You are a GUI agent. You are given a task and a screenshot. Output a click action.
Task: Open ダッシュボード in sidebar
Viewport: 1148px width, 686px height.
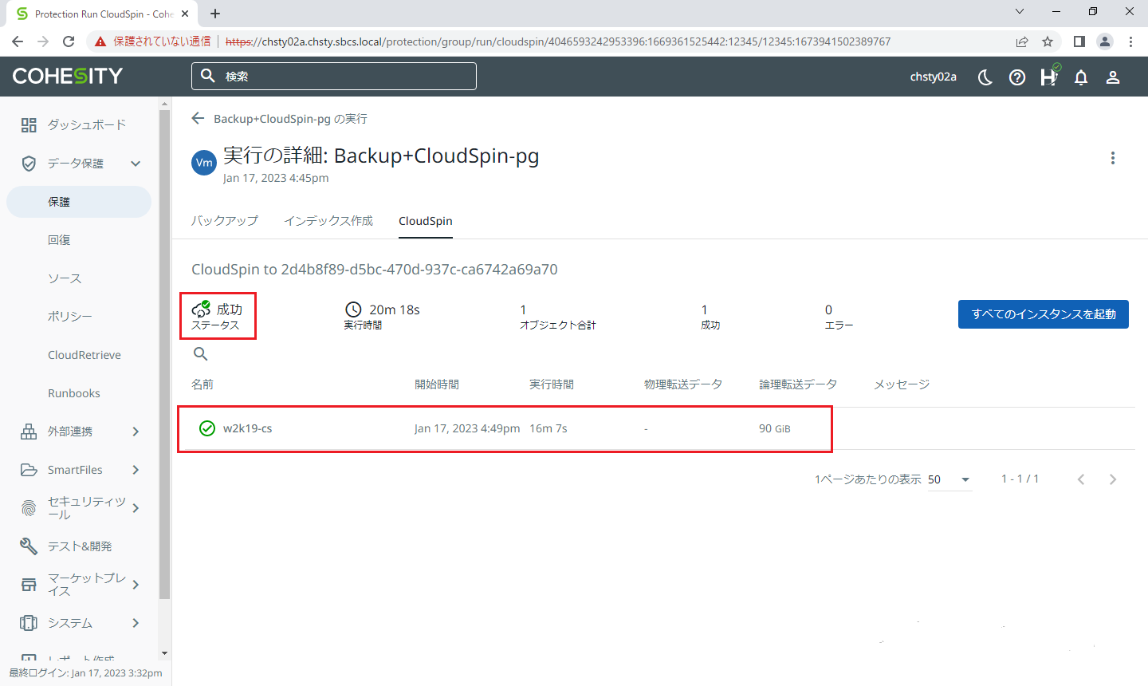87,124
